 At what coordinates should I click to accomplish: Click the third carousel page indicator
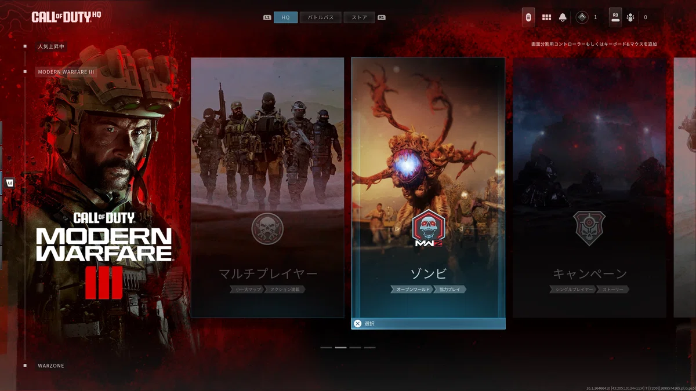(x=355, y=348)
